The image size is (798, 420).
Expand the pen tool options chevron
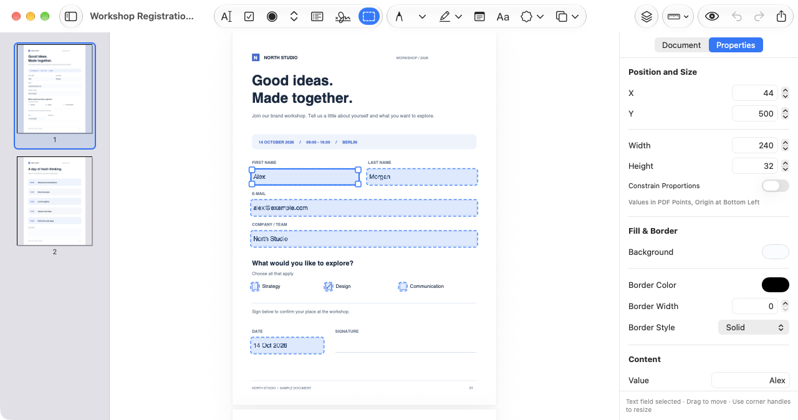422,17
